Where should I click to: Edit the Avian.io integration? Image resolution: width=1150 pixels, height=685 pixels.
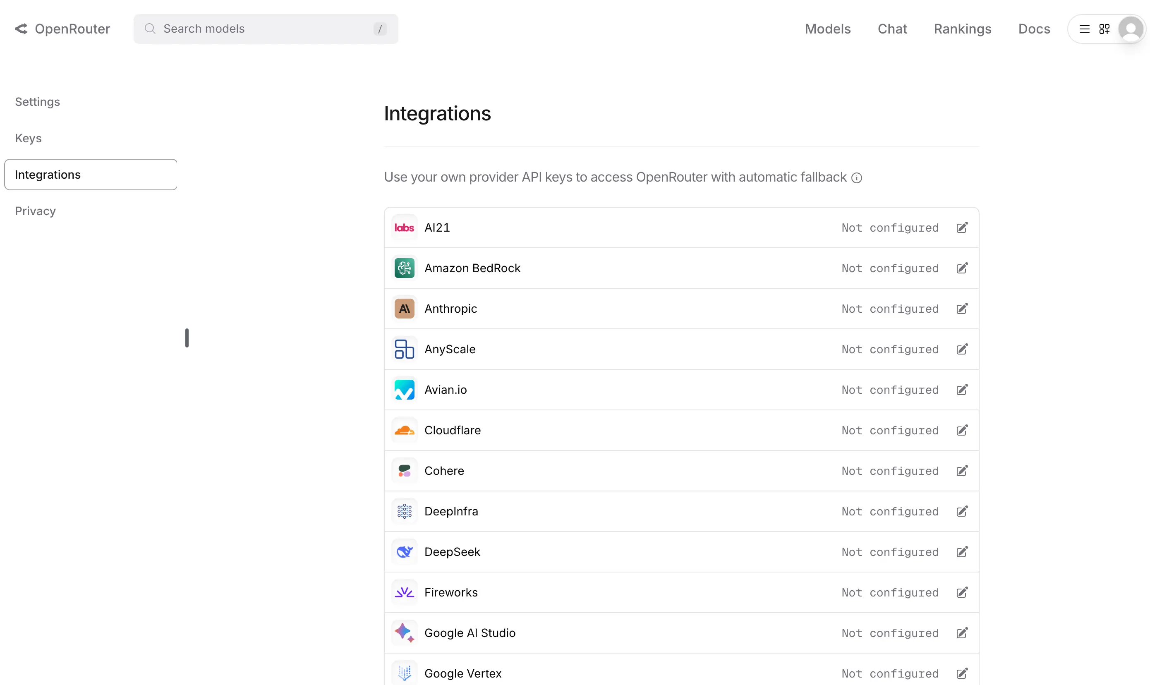click(962, 390)
